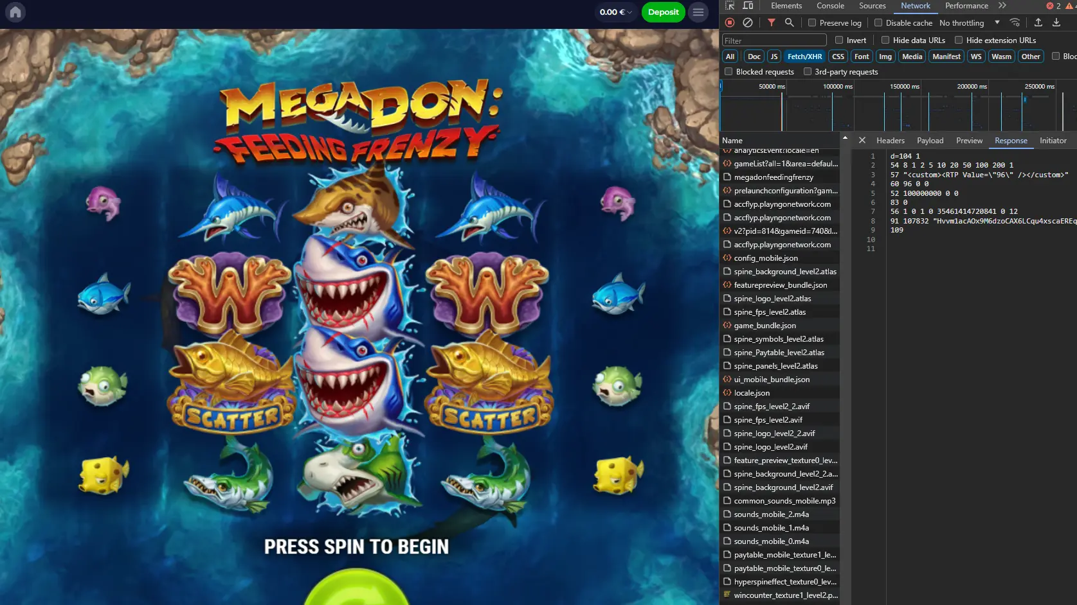
Task: Stop recording the network log
Action: 730,22
